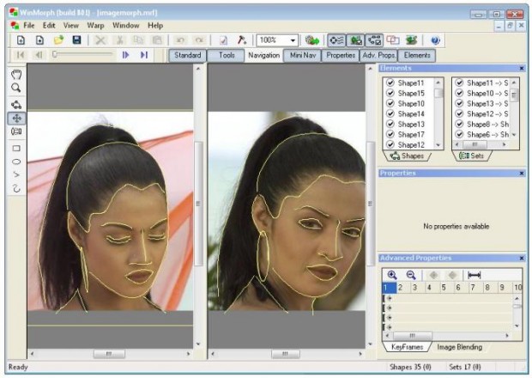The height and width of the screenshot is (378, 532).
Task: Click the fit timeline width icon
Action: pyautogui.click(x=474, y=275)
